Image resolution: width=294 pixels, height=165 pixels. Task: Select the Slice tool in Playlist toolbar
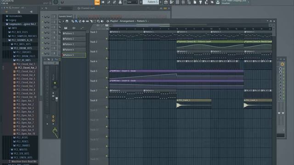tap(91, 22)
